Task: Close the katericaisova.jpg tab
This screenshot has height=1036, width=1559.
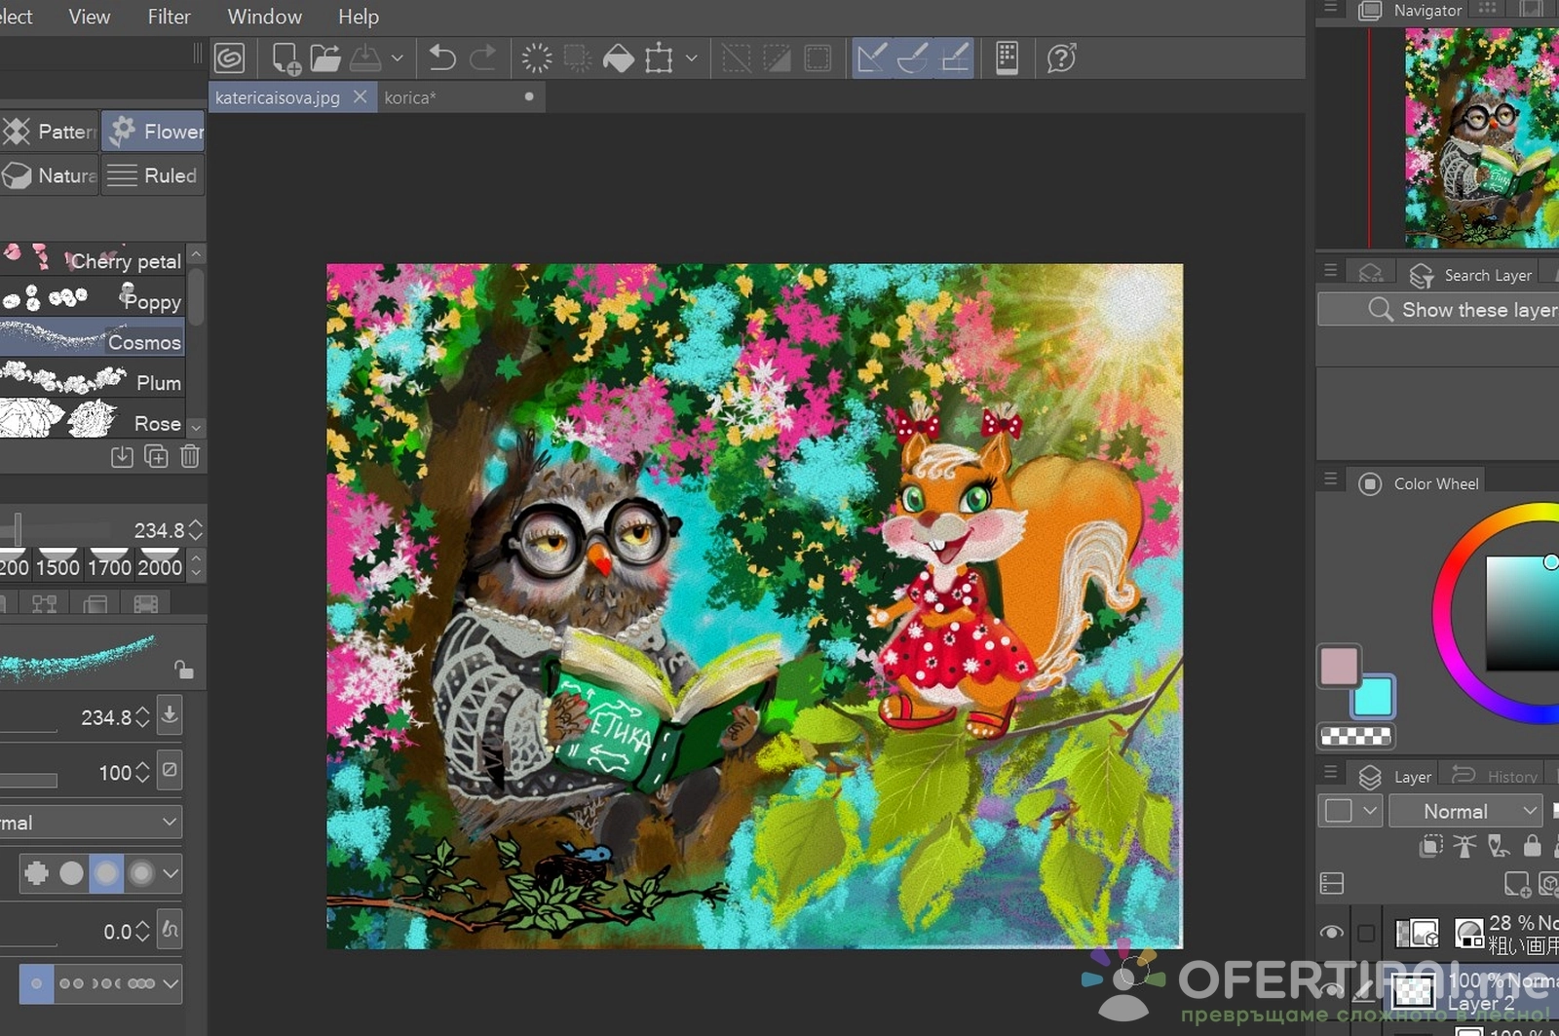Action: coord(360,96)
